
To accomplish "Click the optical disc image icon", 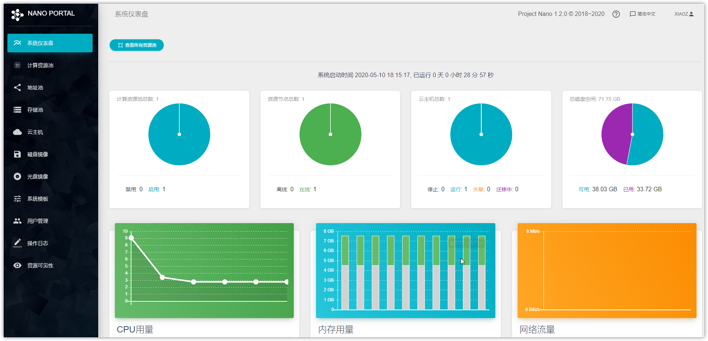I will pyautogui.click(x=17, y=176).
